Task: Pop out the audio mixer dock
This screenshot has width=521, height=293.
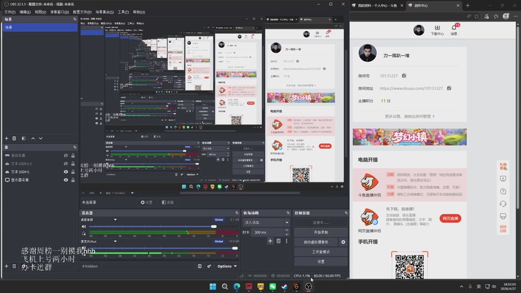Action: point(236,213)
